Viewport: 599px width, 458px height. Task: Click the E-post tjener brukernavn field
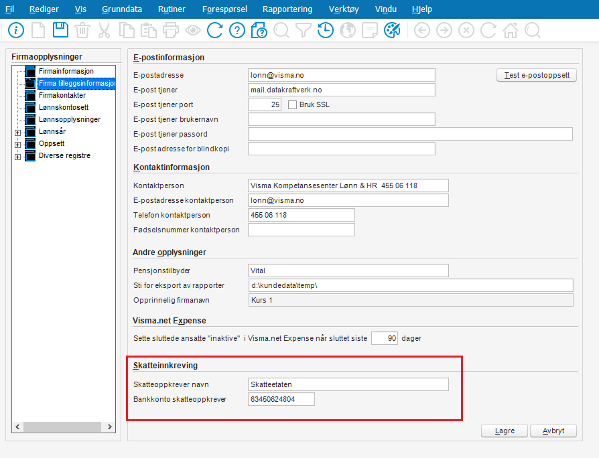click(x=342, y=119)
